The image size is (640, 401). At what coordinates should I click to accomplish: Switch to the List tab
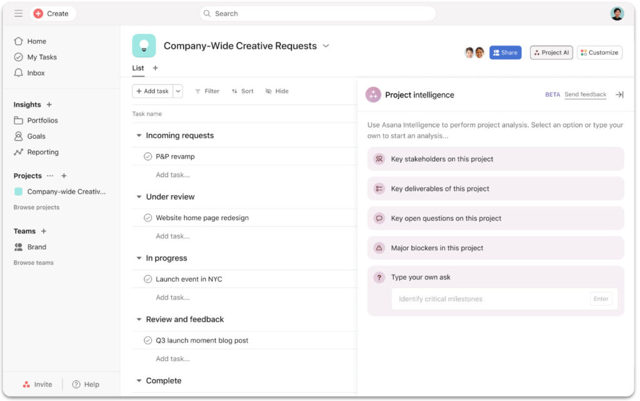tap(137, 68)
